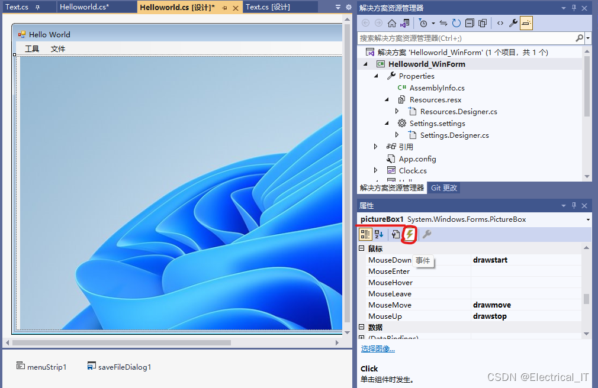This screenshot has height=388, width=598.
Task: Collapse the Settings.settings node
Action: click(387, 123)
